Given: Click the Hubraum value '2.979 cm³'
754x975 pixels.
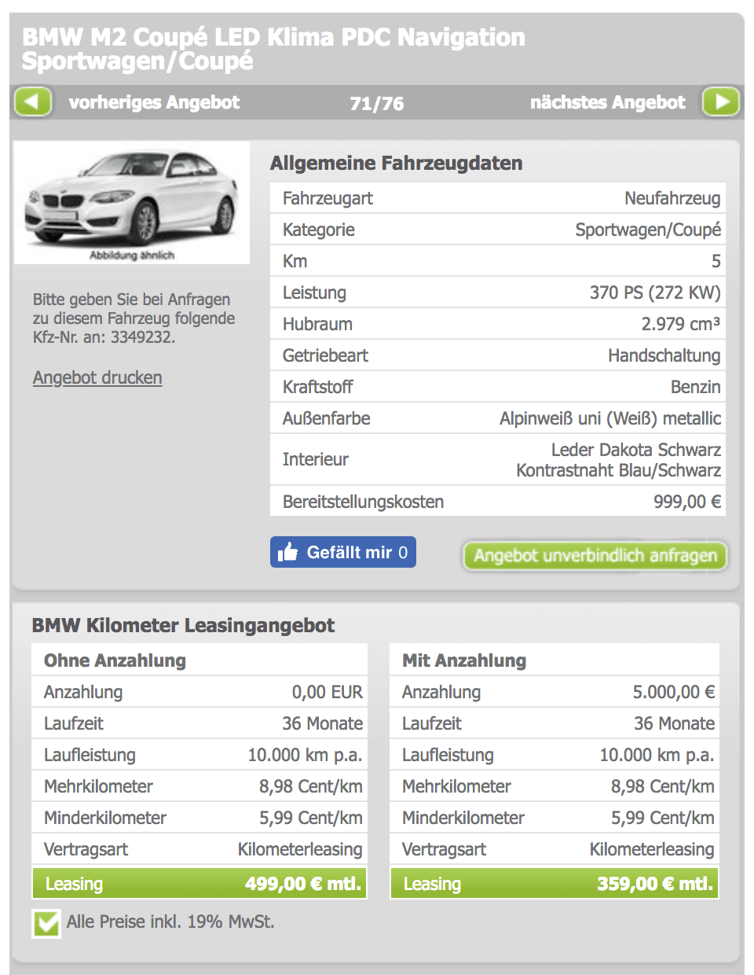Looking at the screenshot, I should click(x=681, y=324).
